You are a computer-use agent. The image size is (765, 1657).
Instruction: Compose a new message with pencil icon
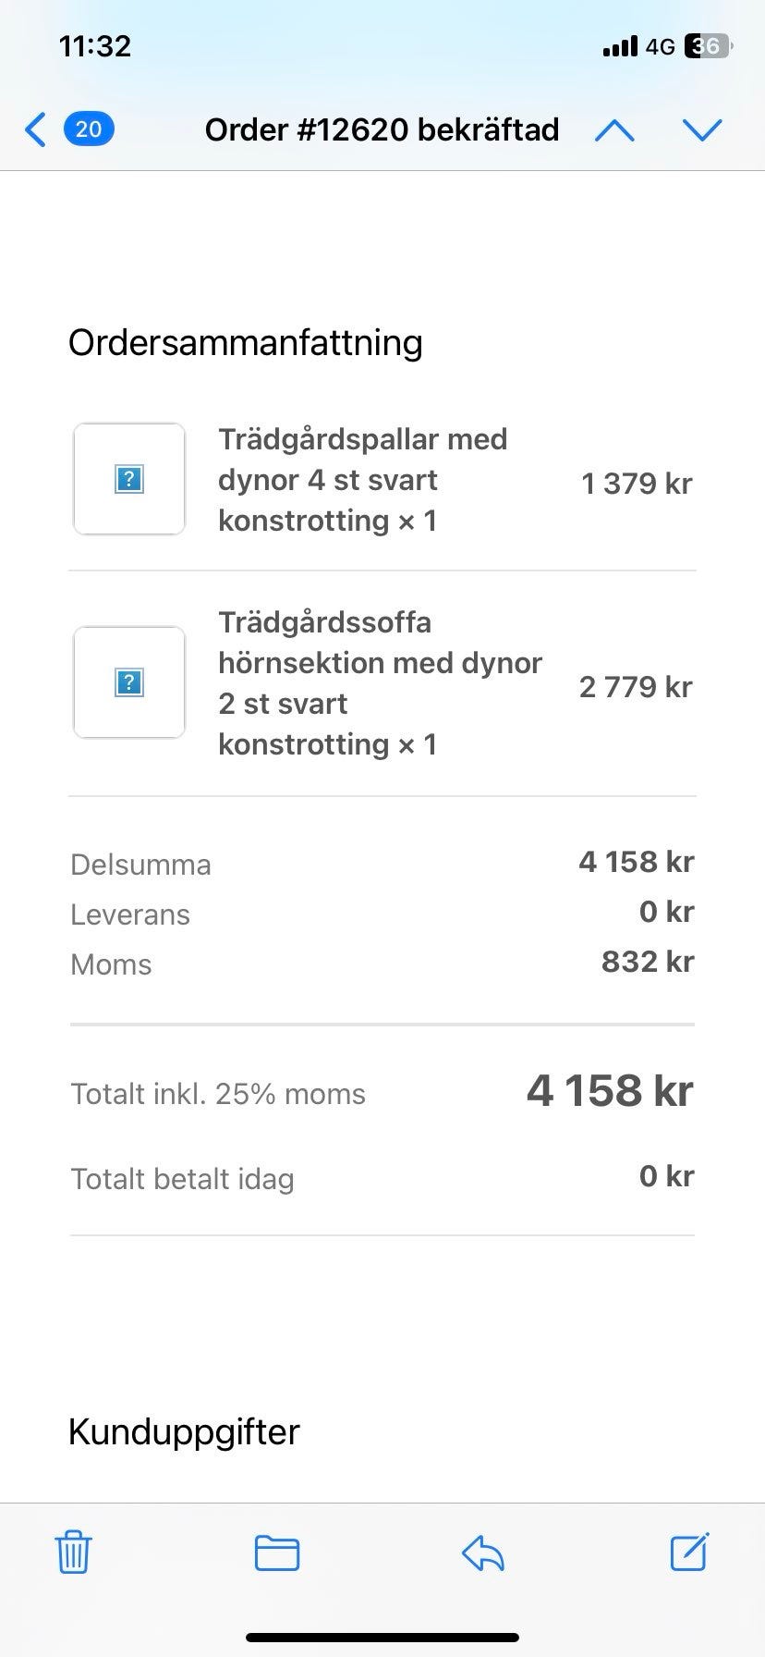(x=689, y=1552)
